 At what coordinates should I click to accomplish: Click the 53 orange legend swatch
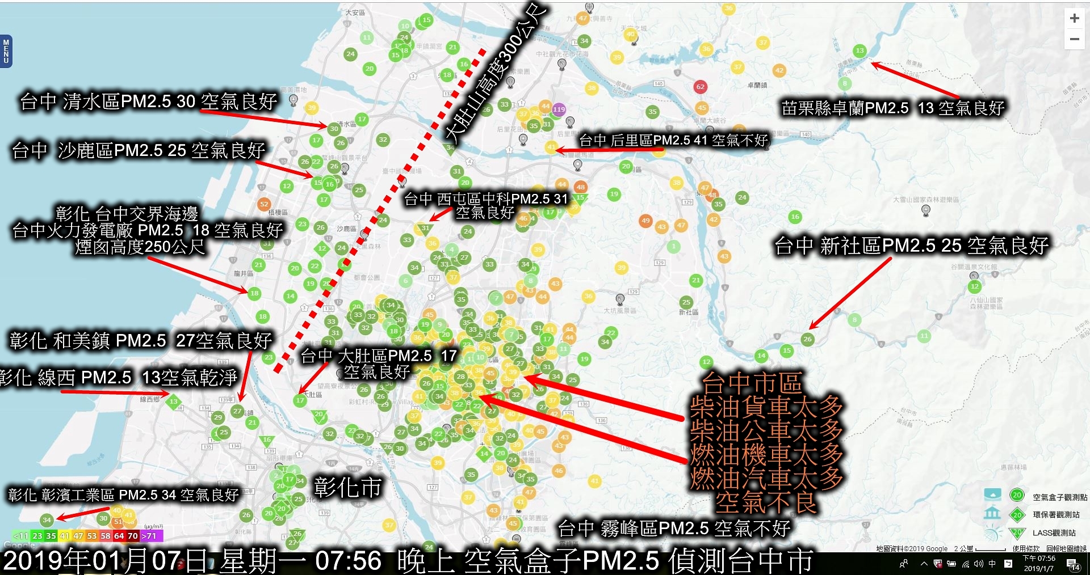pos(92,535)
